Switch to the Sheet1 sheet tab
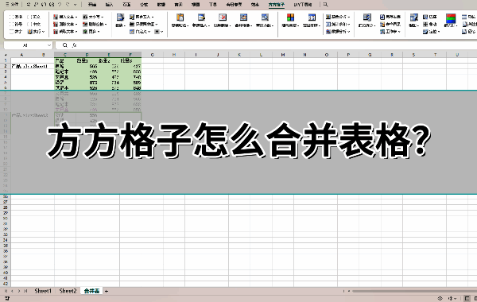477x302 pixels. click(x=43, y=291)
